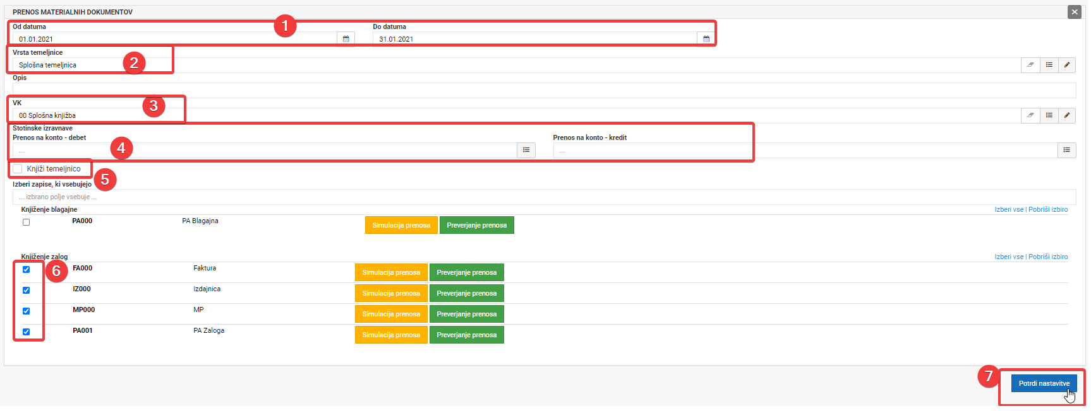Run Simulacija prenosa for PA001 Zaloga
This screenshot has height=411, width=1091.
click(x=391, y=335)
